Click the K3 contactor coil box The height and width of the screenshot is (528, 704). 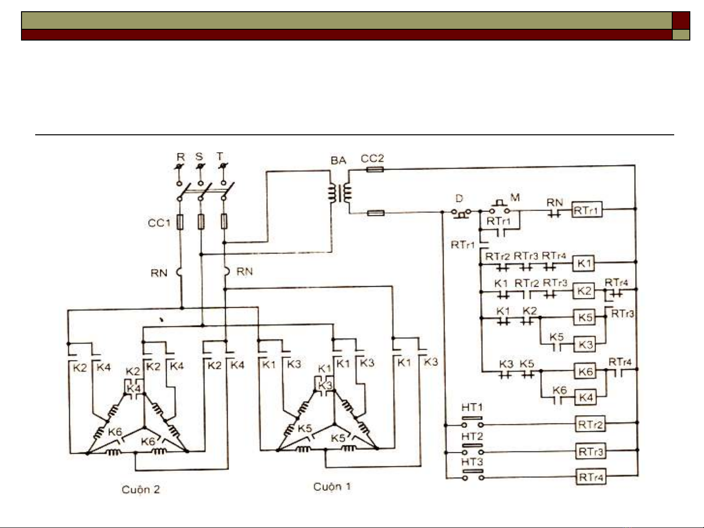[585, 345]
